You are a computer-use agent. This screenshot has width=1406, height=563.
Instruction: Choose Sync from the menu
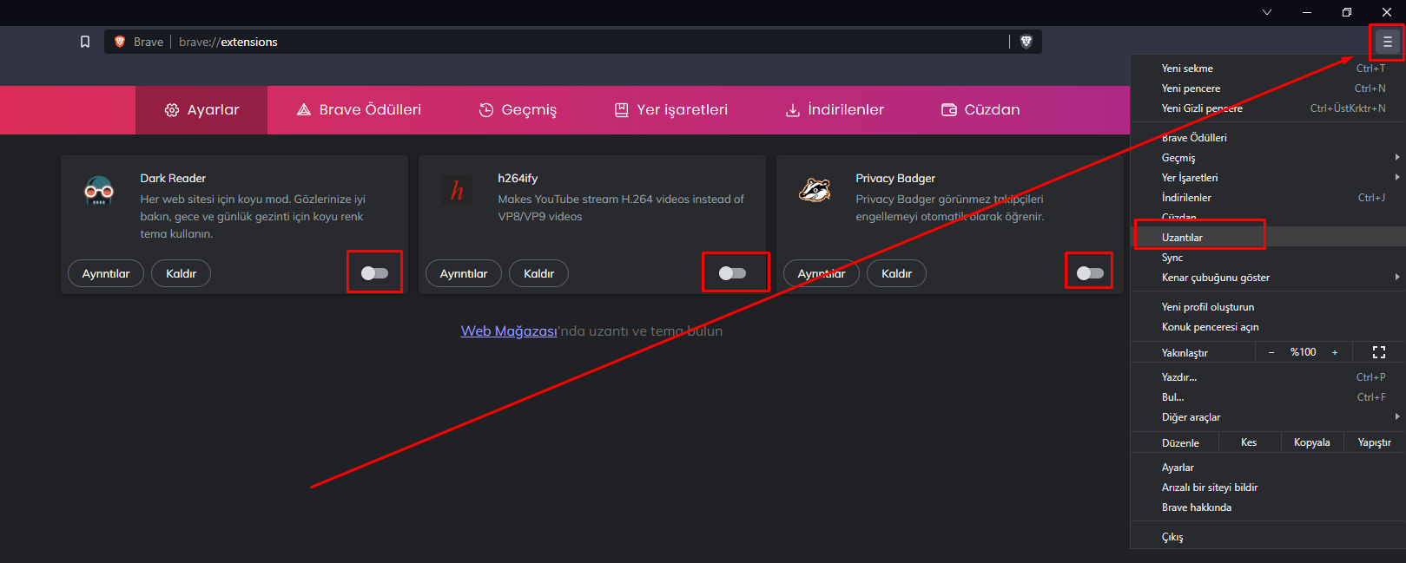1268,258
